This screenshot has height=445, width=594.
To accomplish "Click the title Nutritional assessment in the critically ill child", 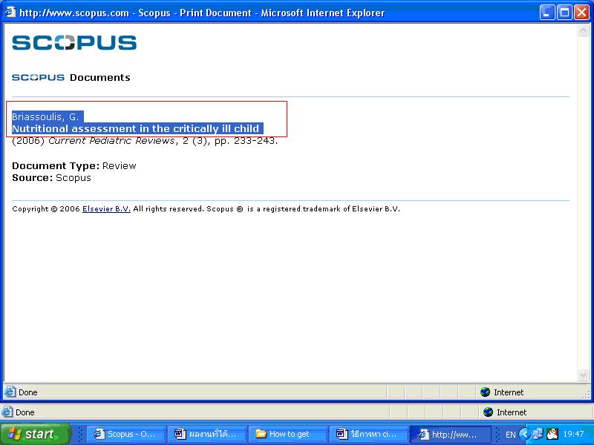I will click(136, 128).
